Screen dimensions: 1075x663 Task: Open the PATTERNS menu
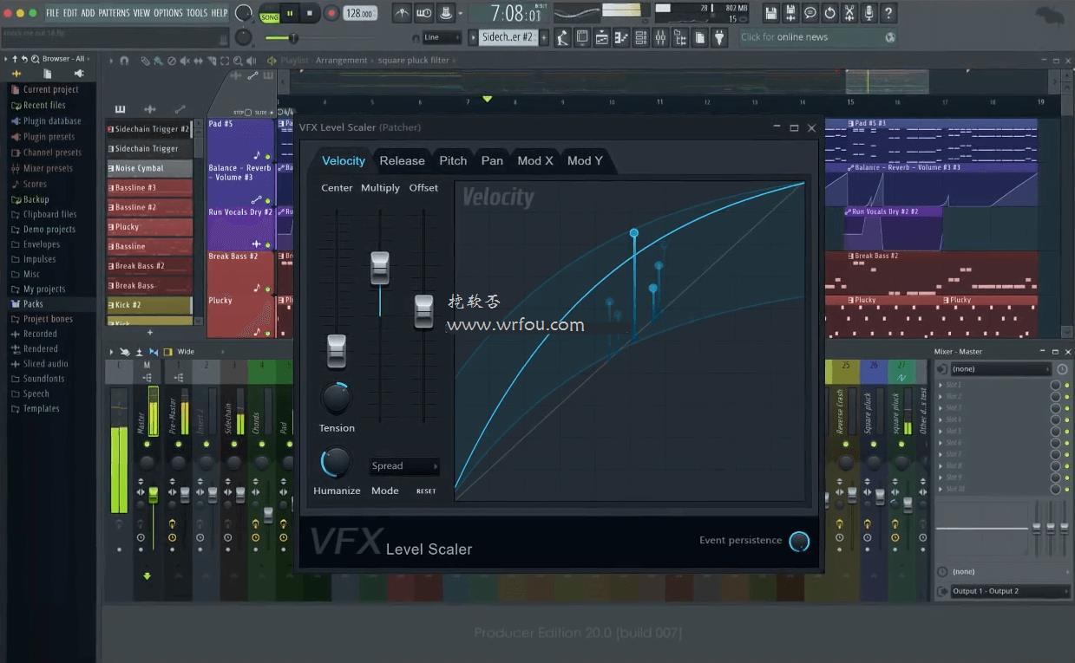[x=114, y=13]
